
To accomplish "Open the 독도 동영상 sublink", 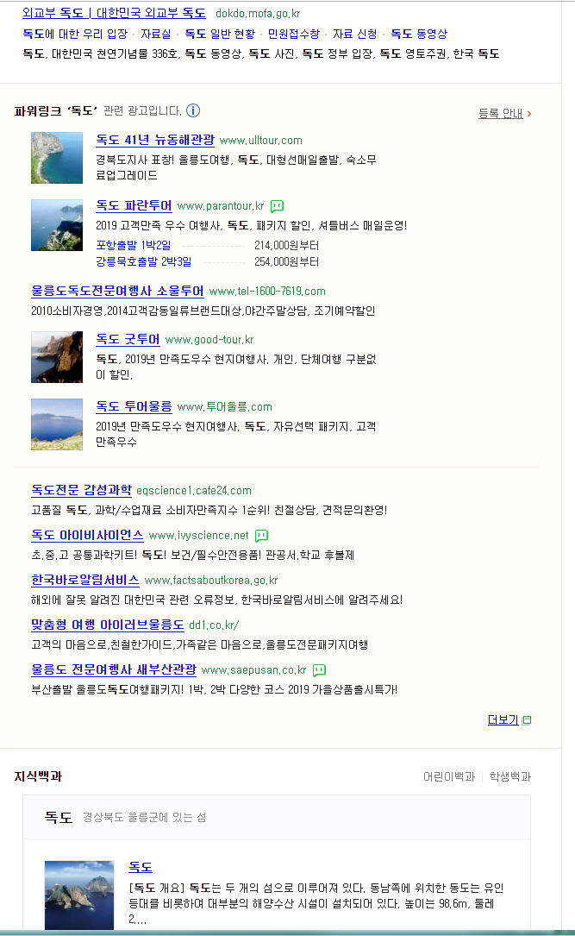I will 419,34.
